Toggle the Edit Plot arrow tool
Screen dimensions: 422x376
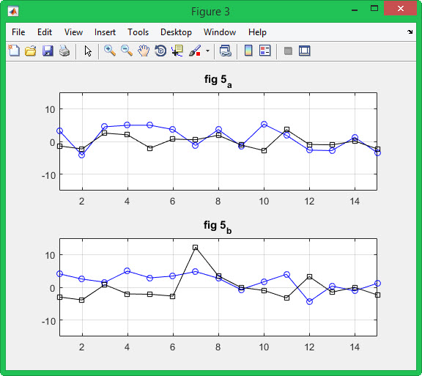click(88, 51)
